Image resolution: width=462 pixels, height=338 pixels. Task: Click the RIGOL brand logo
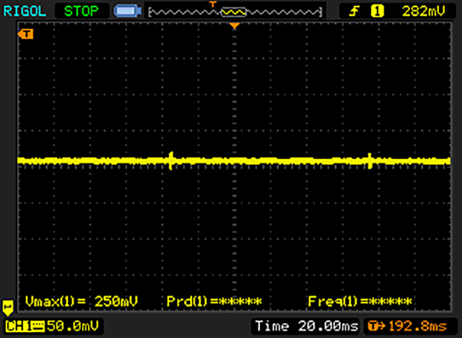(25, 12)
